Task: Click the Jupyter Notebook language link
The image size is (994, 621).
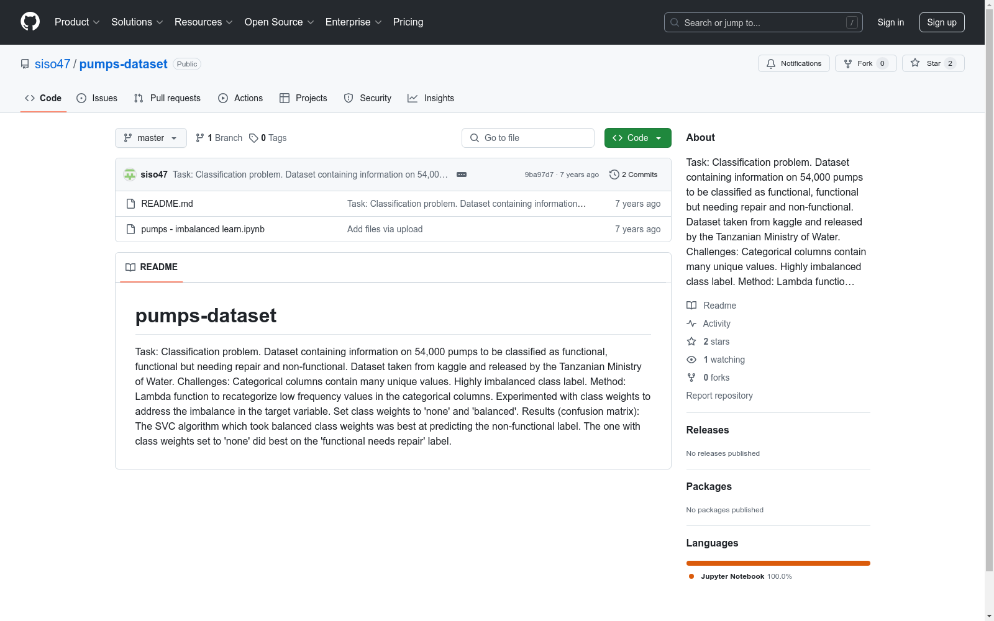Action: click(740, 576)
